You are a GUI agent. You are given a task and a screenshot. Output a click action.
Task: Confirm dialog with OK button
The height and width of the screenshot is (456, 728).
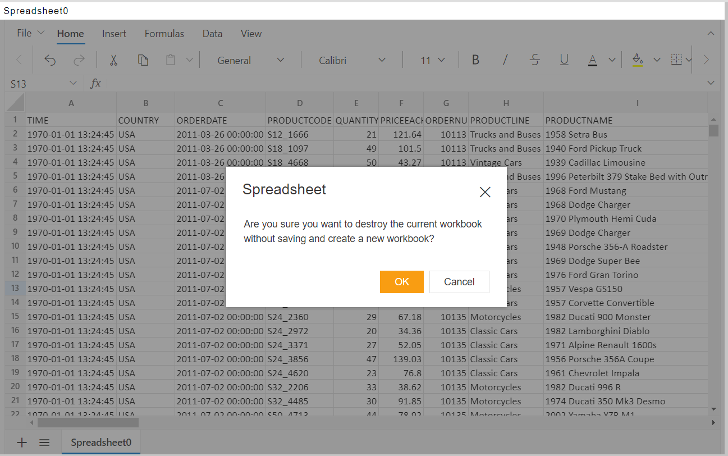(x=401, y=282)
